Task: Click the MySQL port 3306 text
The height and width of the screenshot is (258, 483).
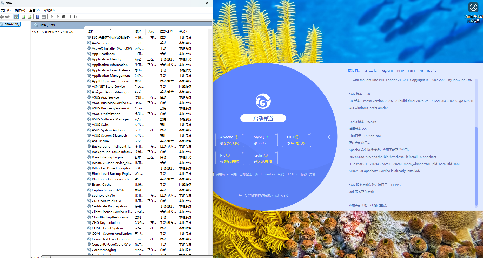Action: (262, 143)
